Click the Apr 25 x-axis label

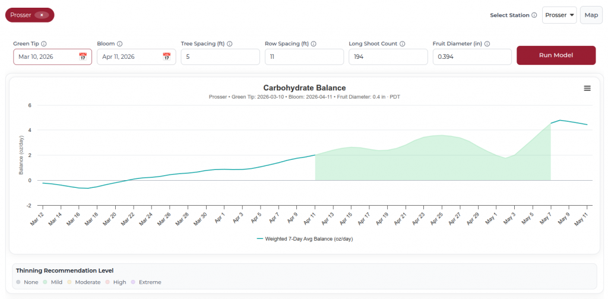pyautogui.click(x=437, y=218)
